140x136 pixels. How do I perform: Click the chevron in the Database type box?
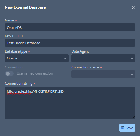[x=65, y=58]
